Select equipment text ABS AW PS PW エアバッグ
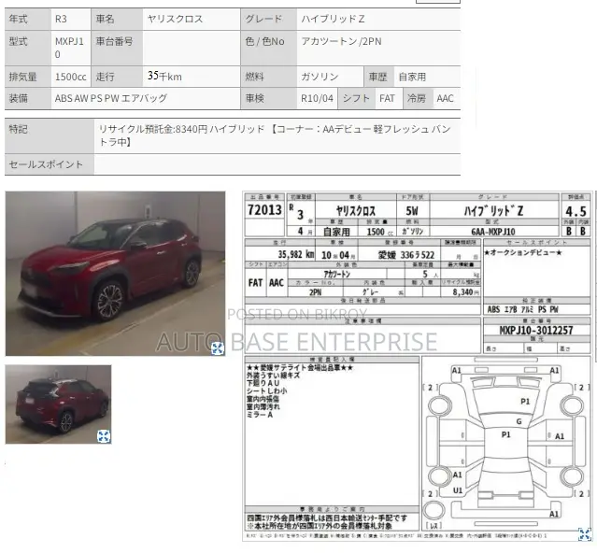597x553 pixels. click(111, 98)
